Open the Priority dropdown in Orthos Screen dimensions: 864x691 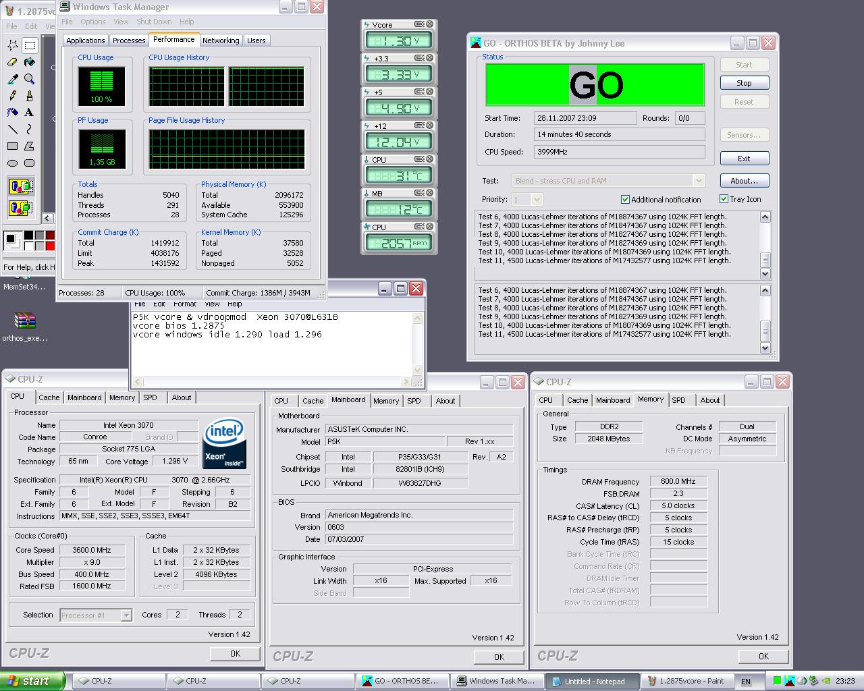[x=537, y=199]
